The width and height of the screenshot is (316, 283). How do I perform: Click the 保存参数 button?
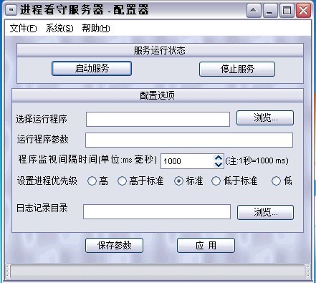114,245
